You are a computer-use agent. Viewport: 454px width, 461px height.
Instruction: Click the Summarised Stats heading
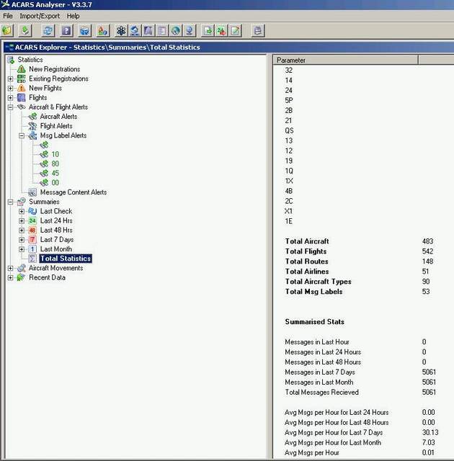[315, 322]
